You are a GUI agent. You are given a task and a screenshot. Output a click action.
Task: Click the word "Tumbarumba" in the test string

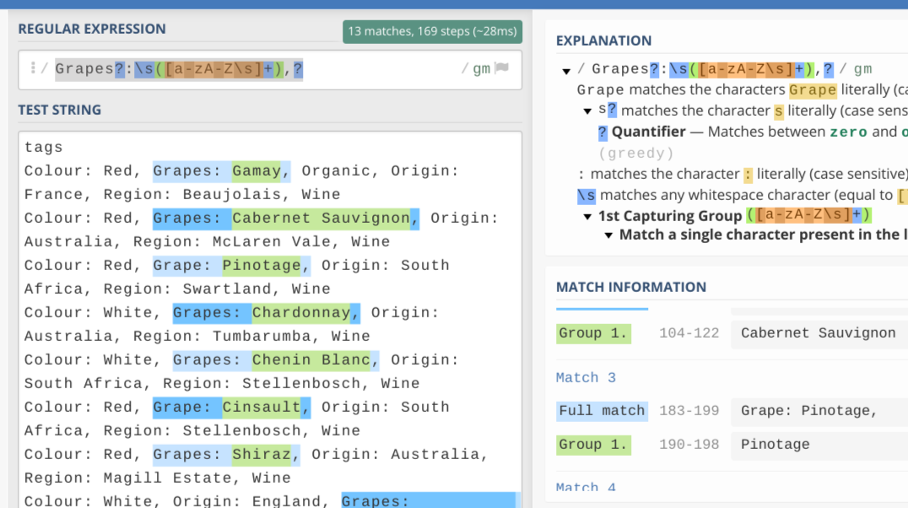coord(261,337)
